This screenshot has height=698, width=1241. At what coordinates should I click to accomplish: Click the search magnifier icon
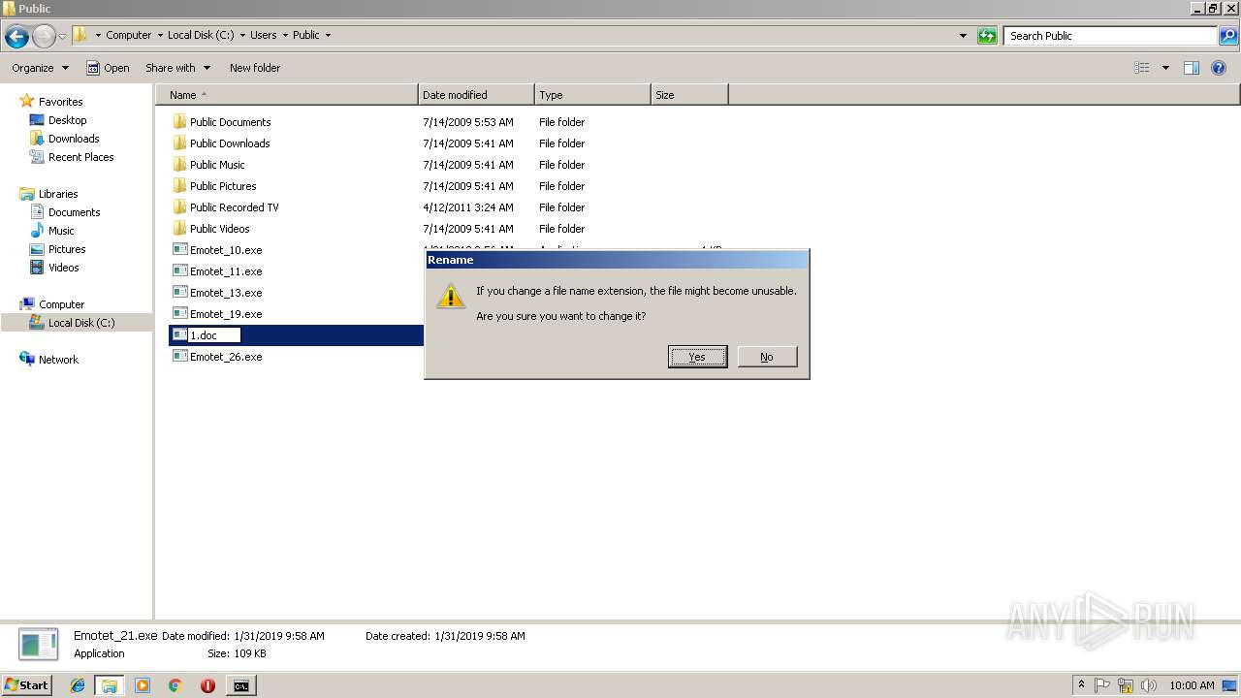[x=1227, y=36]
